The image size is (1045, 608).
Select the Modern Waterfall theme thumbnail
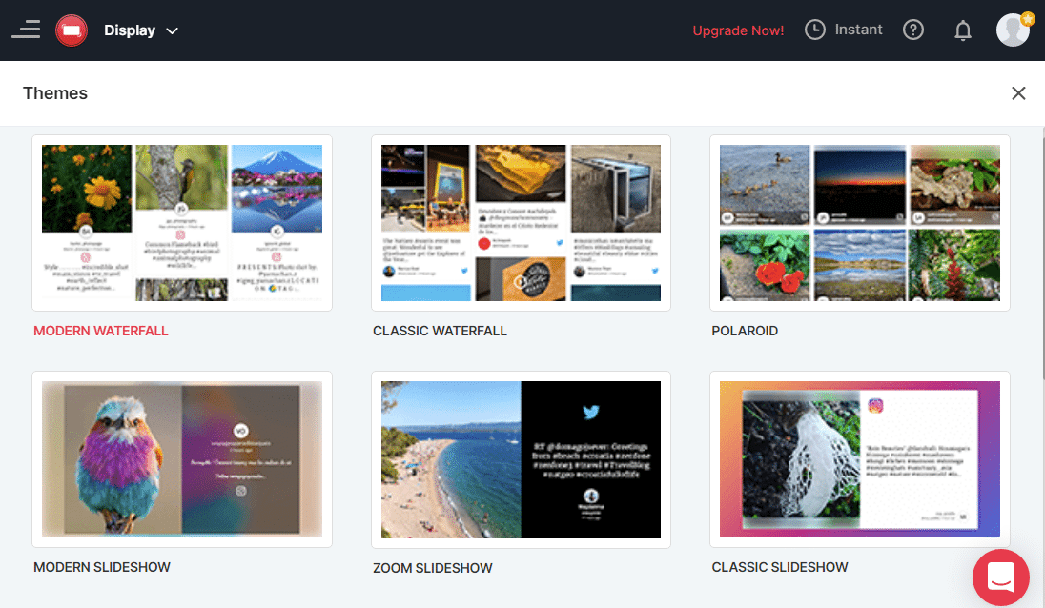pos(182,223)
